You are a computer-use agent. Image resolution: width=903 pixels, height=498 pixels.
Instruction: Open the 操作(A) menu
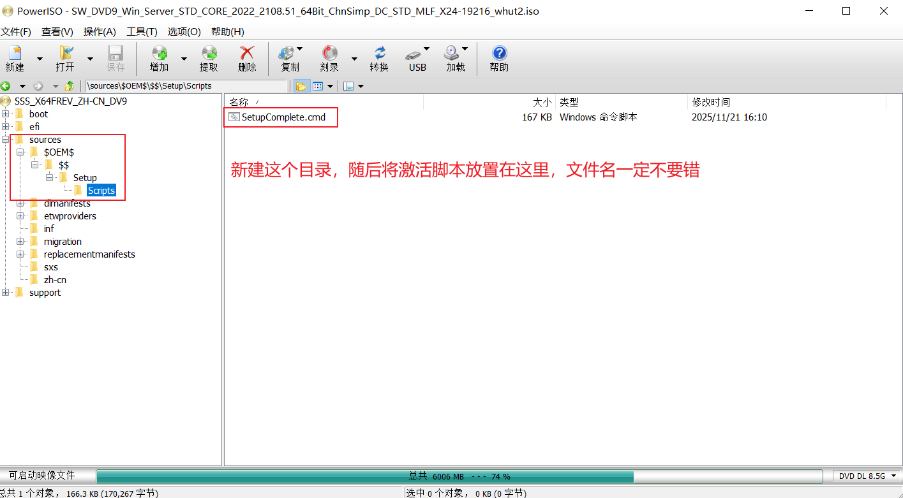point(100,32)
